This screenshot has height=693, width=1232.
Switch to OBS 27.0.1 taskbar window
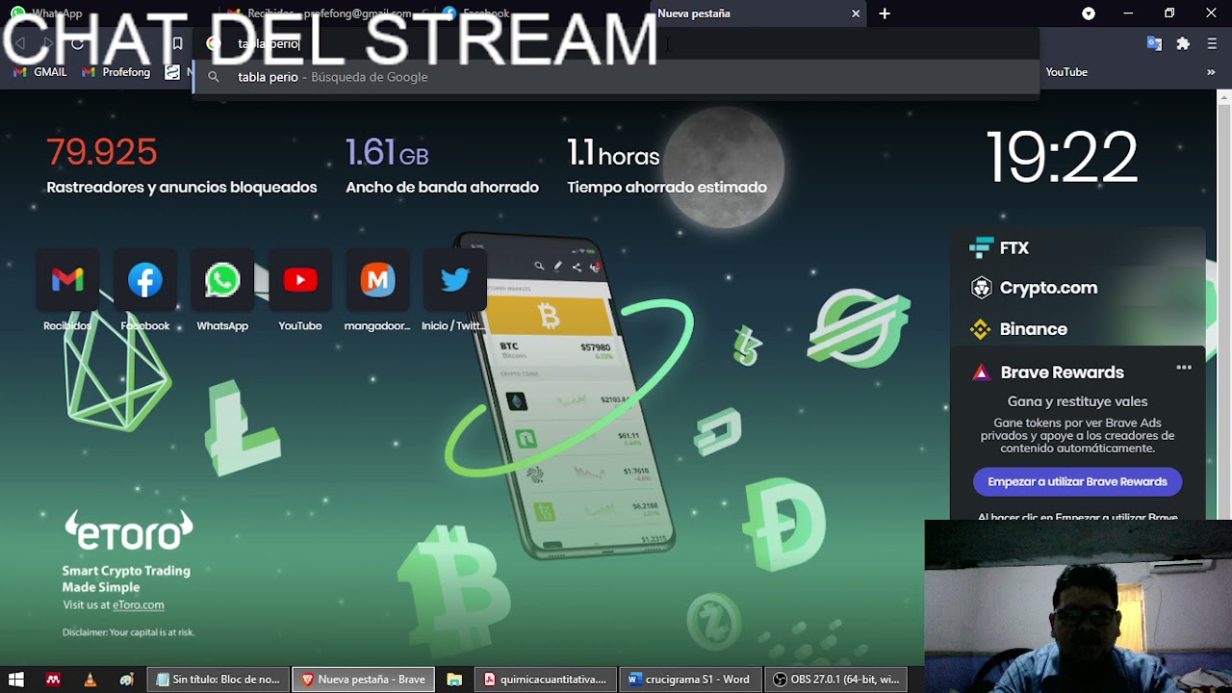click(x=835, y=680)
